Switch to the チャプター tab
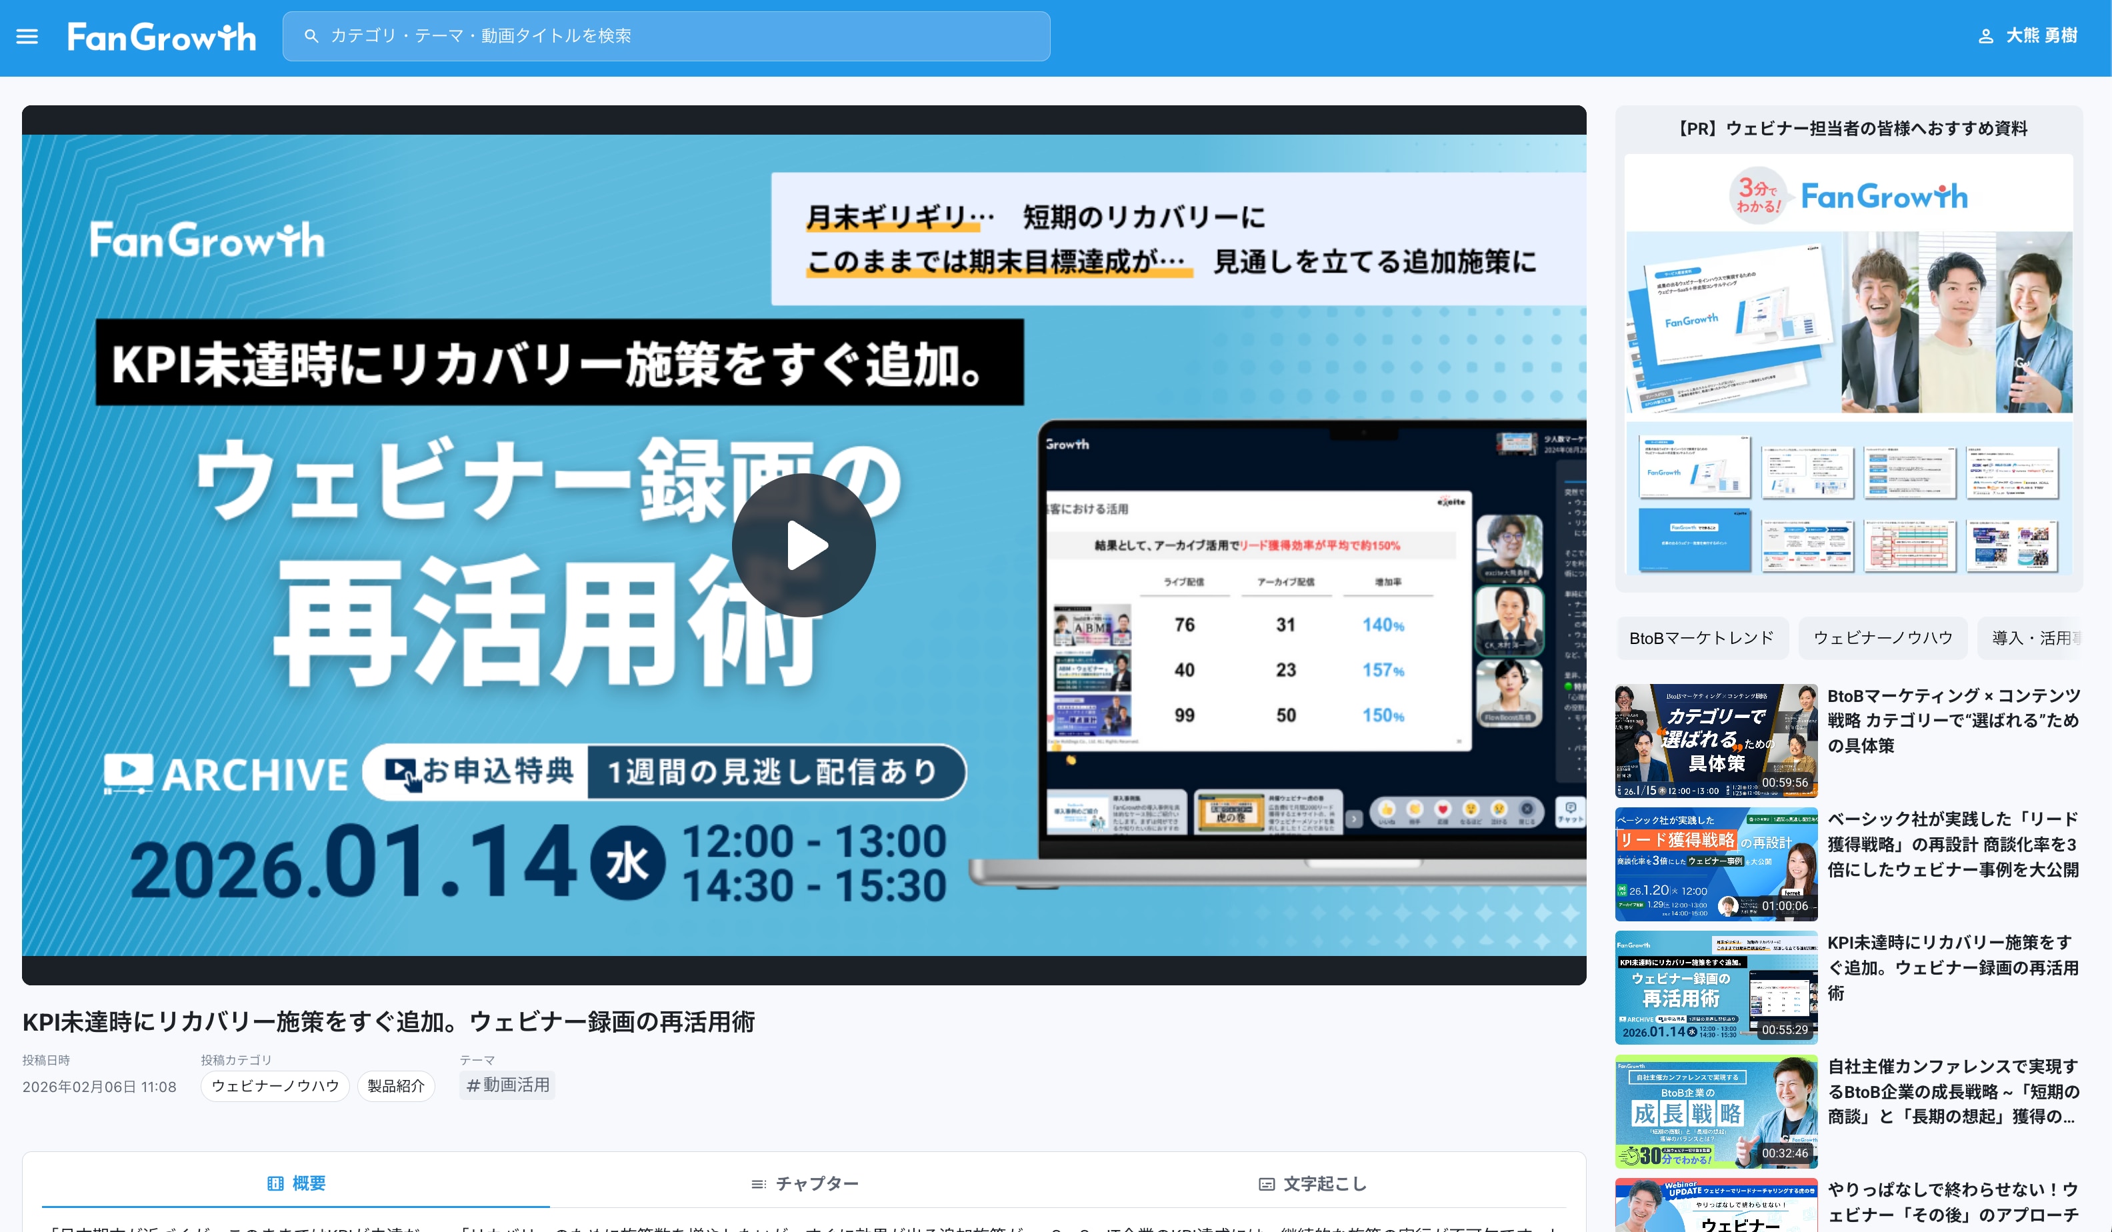Viewport: 2112px width, 1232px height. (x=816, y=1183)
